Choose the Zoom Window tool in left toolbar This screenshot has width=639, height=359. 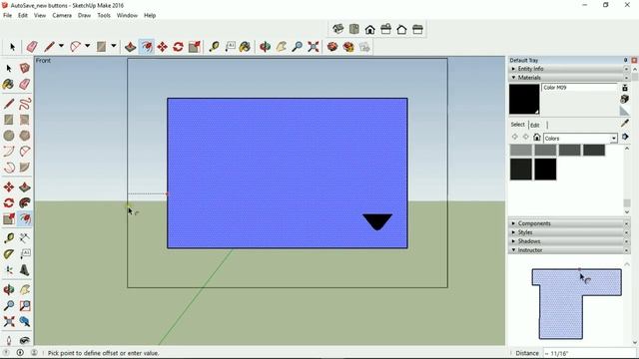(x=25, y=305)
